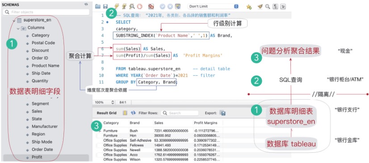Select the Segment column

tap(40, 104)
